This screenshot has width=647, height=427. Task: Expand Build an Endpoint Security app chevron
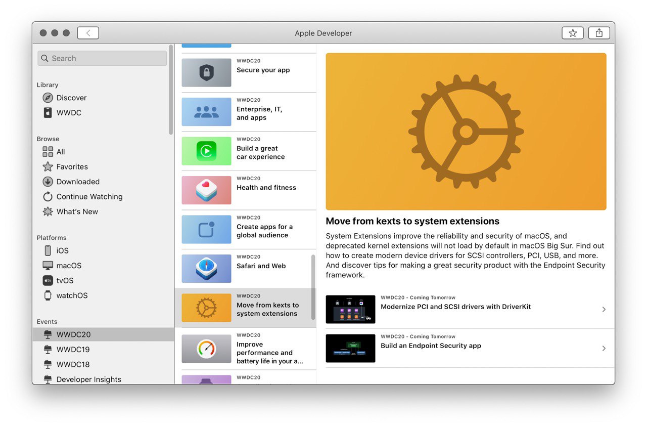click(x=604, y=348)
